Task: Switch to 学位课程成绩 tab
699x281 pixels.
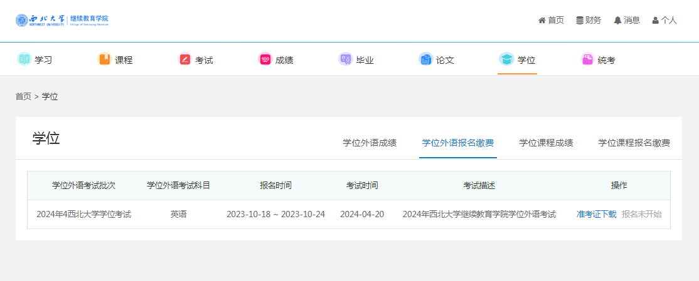Action: 546,143
